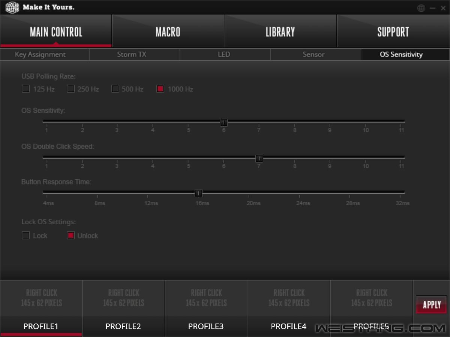
Task: Open the MACRO tab
Action: [168, 32]
